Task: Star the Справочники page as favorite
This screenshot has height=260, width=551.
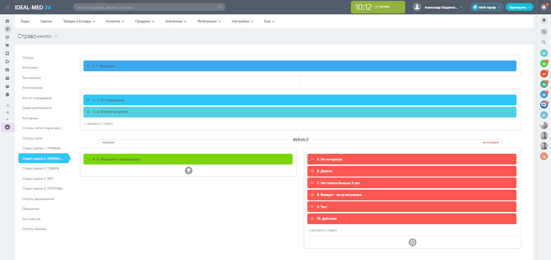Action: coord(56,36)
